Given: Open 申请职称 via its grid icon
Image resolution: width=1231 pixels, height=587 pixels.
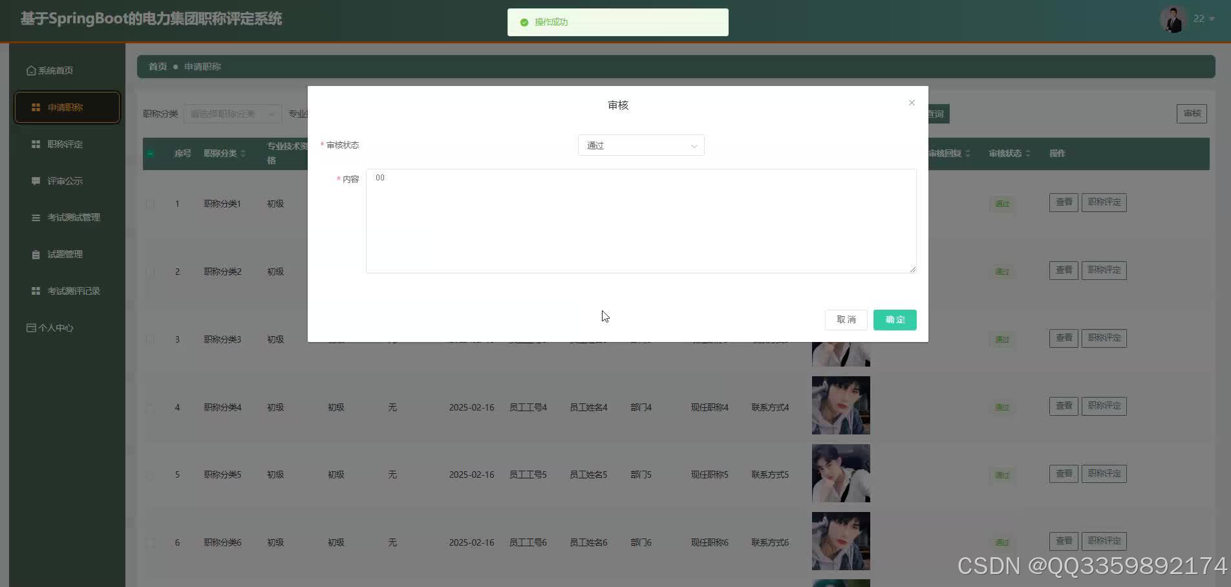Looking at the screenshot, I should pyautogui.click(x=36, y=107).
